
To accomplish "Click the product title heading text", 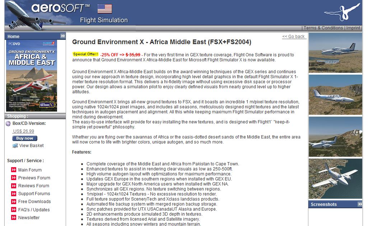I will tap(162, 42).
